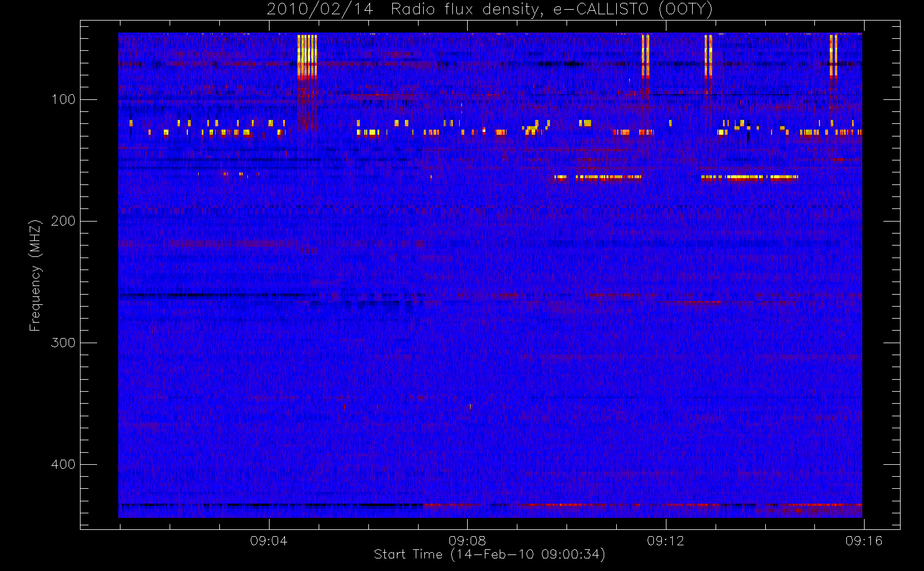Click the 200 frequency tick label
Viewport: 924px width, 571px height.
(63, 221)
